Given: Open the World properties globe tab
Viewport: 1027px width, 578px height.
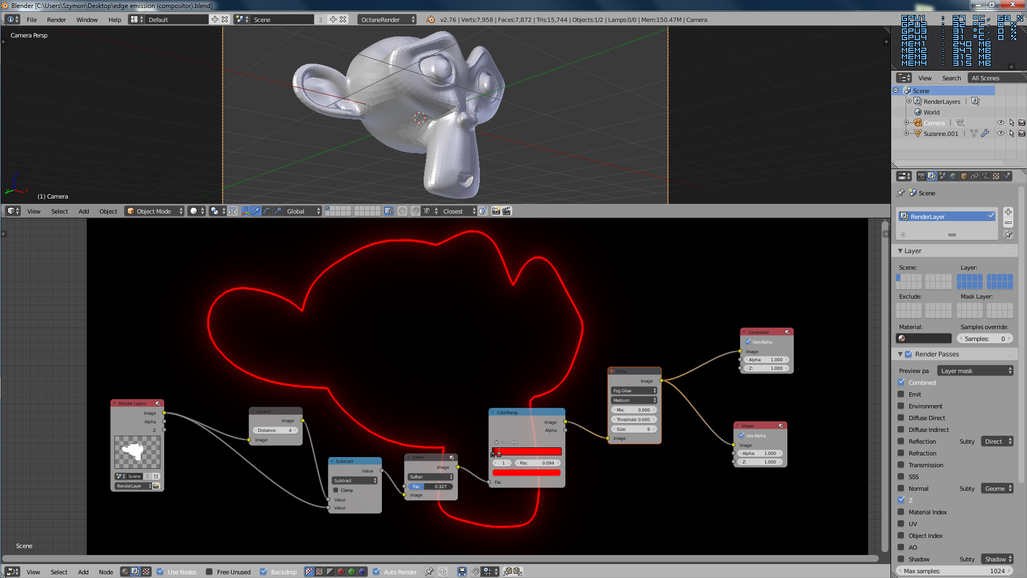Looking at the screenshot, I should (x=953, y=176).
